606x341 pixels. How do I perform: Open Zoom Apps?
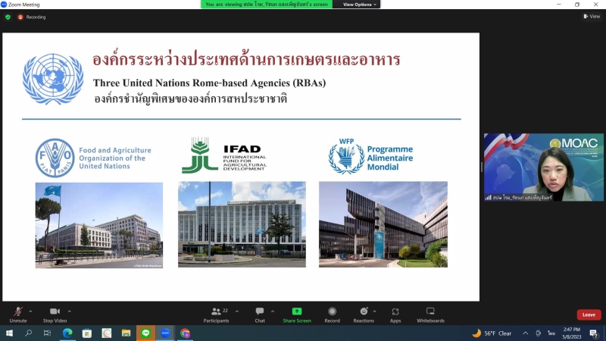pos(395,314)
